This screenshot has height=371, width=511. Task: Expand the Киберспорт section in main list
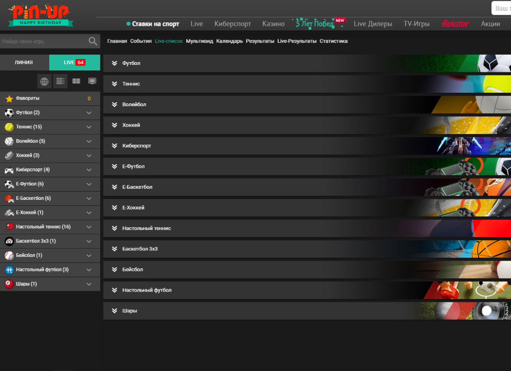pyautogui.click(x=115, y=146)
